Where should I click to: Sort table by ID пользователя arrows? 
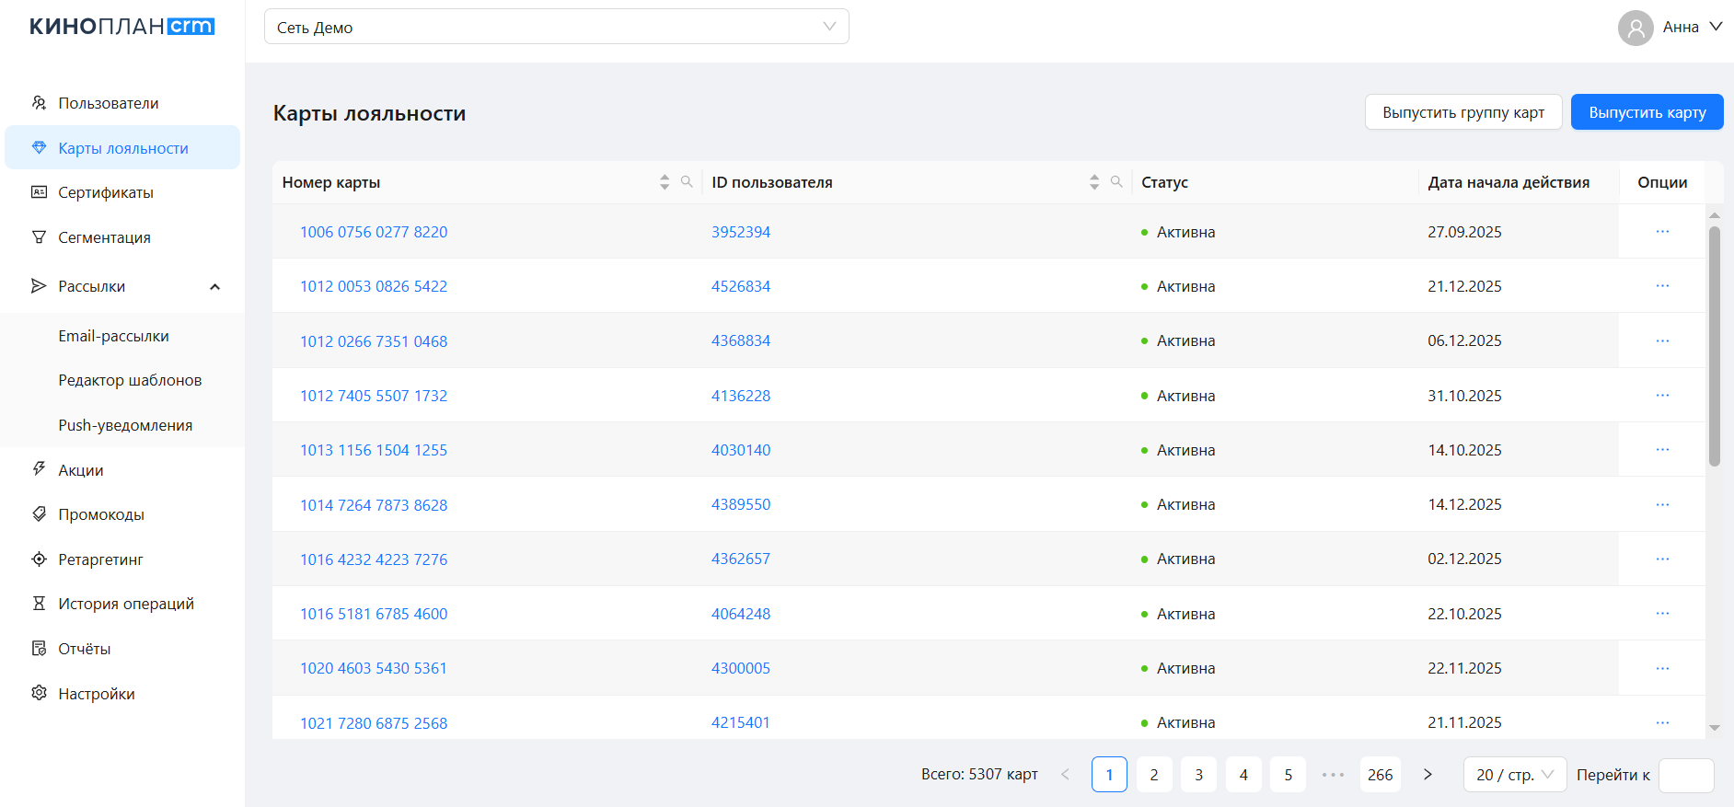point(1094,182)
